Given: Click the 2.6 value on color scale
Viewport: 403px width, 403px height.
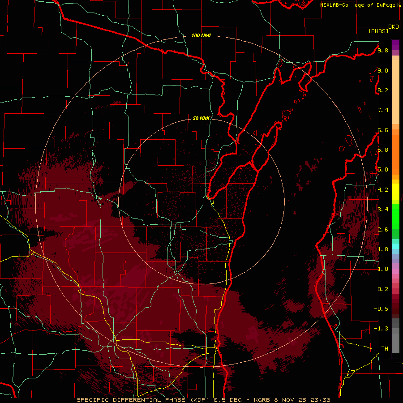Looking at the screenshot, I should [x=383, y=229].
